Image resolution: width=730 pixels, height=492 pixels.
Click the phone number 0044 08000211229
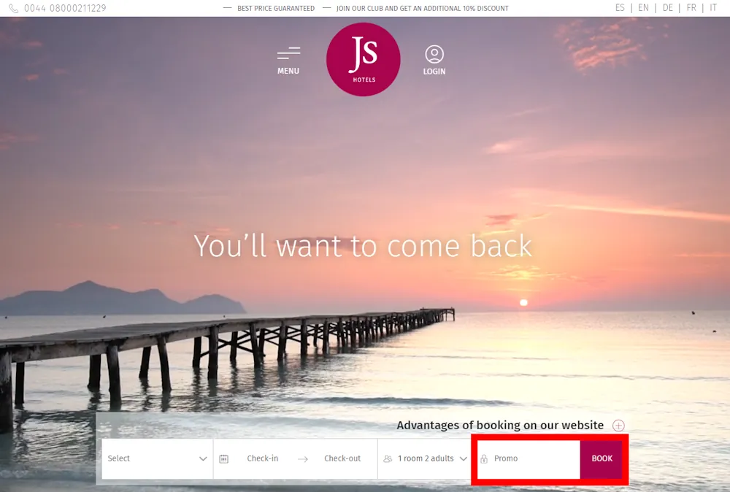[x=65, y=9]
